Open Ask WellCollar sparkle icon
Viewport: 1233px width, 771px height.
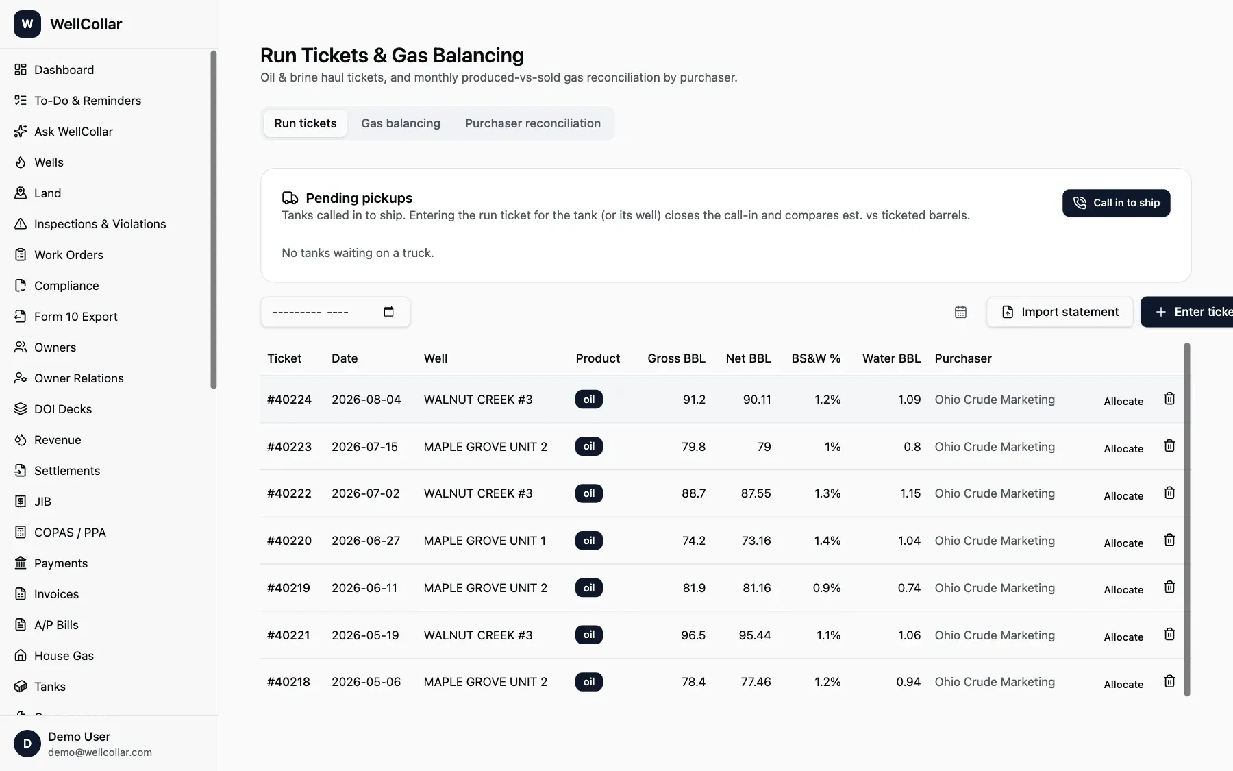(21, 132)
